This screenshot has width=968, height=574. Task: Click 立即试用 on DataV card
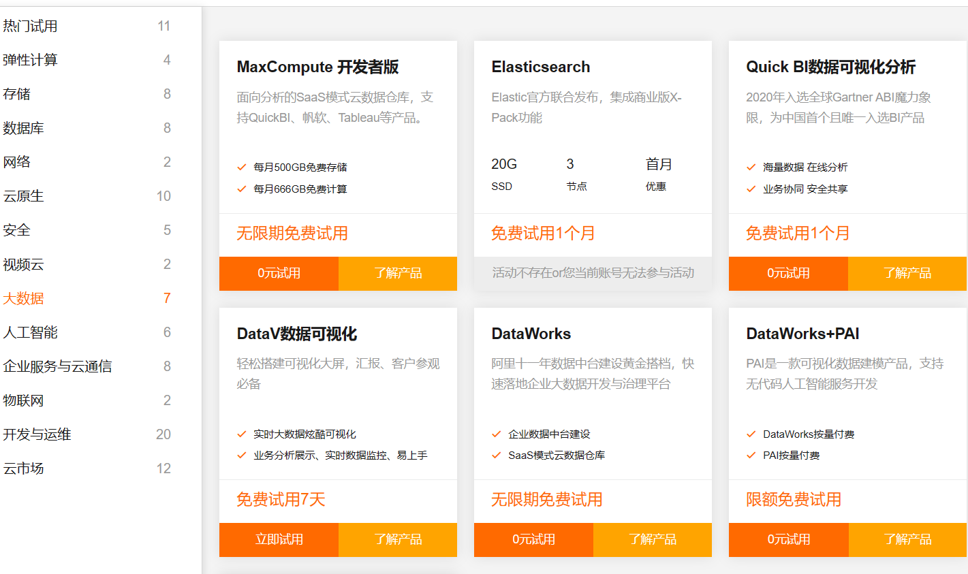[x=279, y=539]
